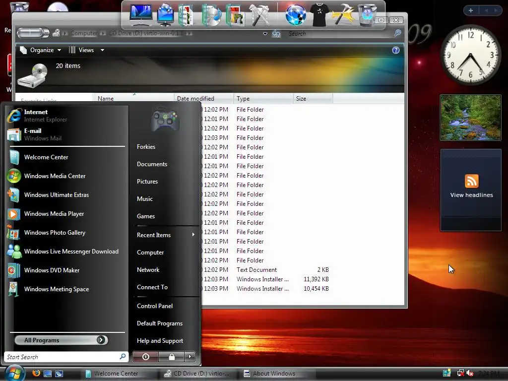Viewport: 508px width, 381px height.
Task: Click the muted volume tray icon
Action: pyautogui.click(x=470, y=373)
